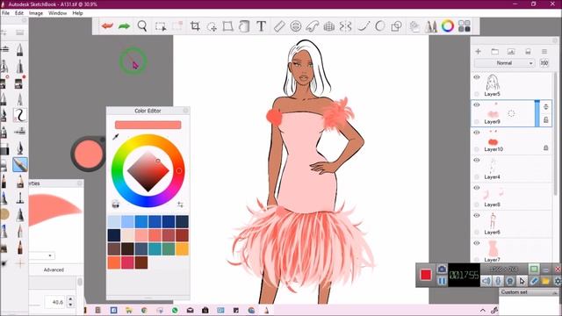Image resolution: width=562 pixels, height=316 pixels.
Task: Choose the dark navy swatch in second row
Action: point(114,235)
